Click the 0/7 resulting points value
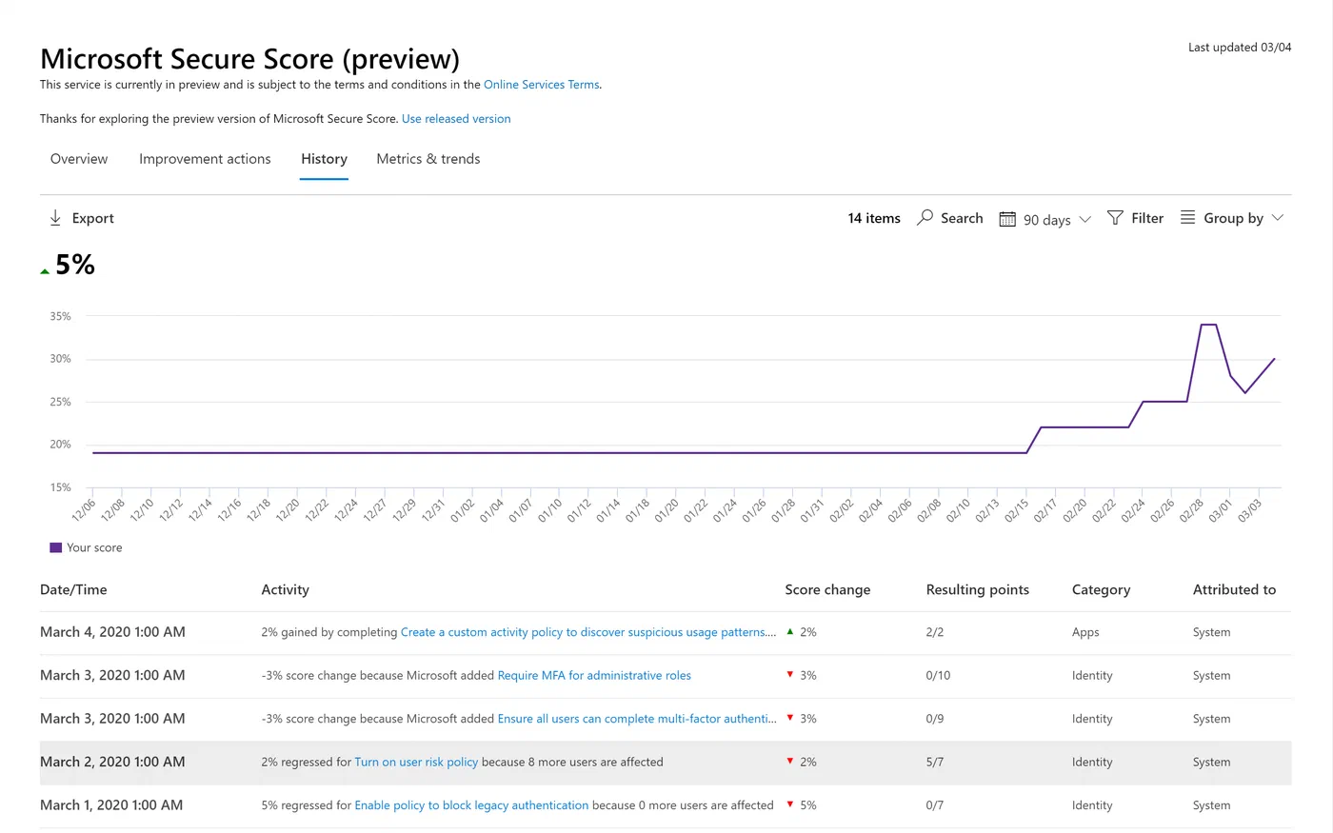The image size is (1333, 833). 935,805
